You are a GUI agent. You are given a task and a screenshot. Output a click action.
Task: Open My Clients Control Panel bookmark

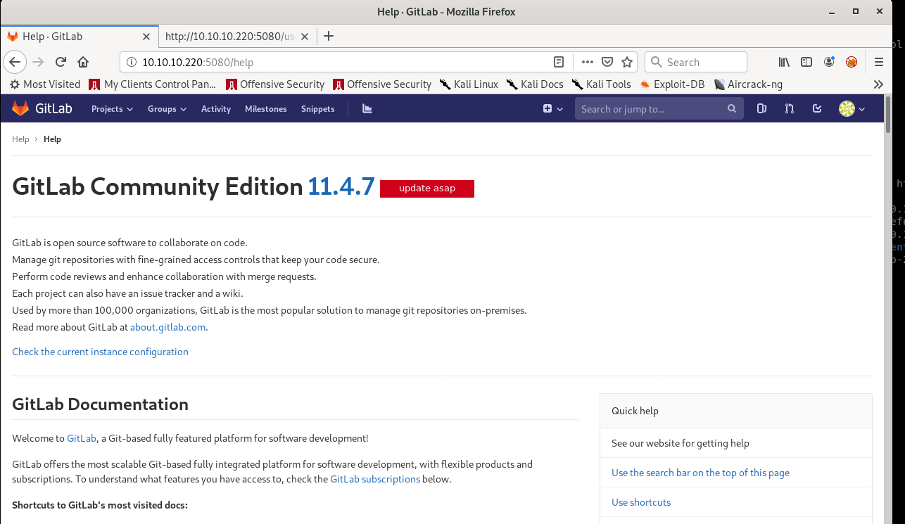click(153, 84)
